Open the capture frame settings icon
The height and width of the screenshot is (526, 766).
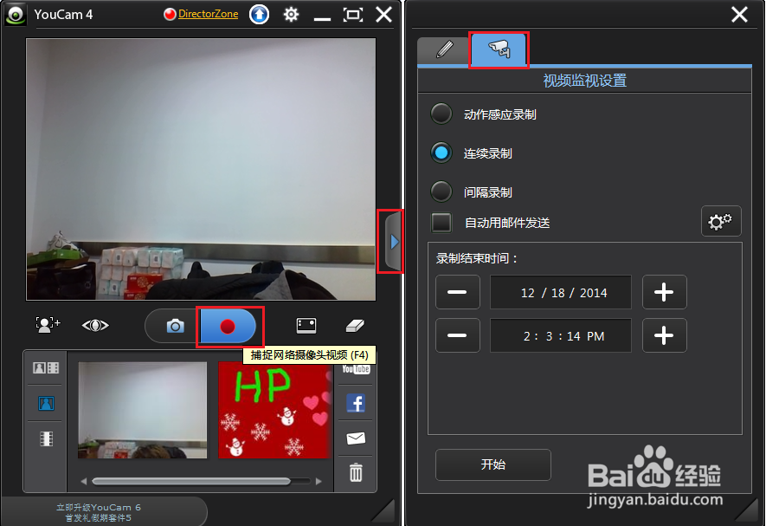pyautogui.click(x=306, y=325)
